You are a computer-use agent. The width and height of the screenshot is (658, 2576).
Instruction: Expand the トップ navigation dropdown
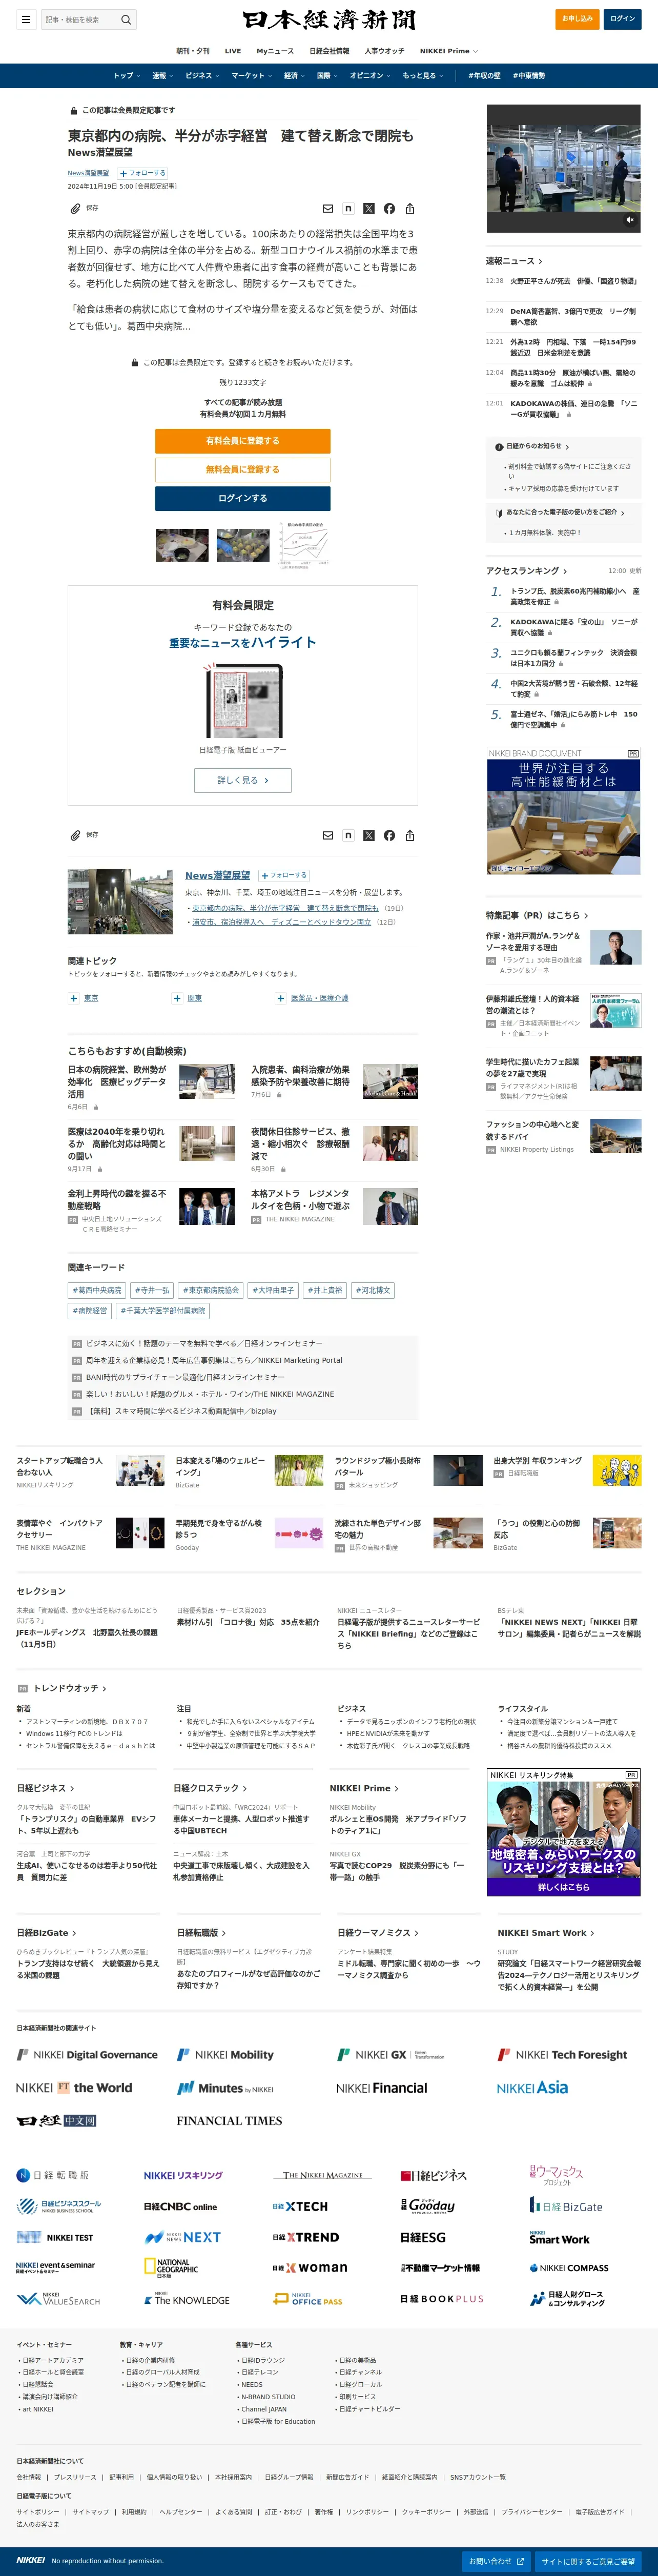pos(126,76)
